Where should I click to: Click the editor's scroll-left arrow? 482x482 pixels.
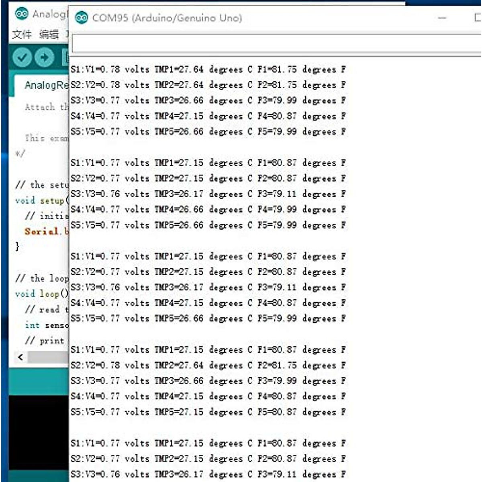(x=20, y=357)
